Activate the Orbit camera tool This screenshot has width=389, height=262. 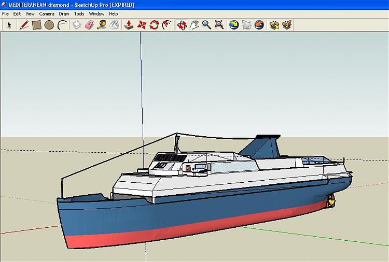pyautogui.click(x=182, y=25)
